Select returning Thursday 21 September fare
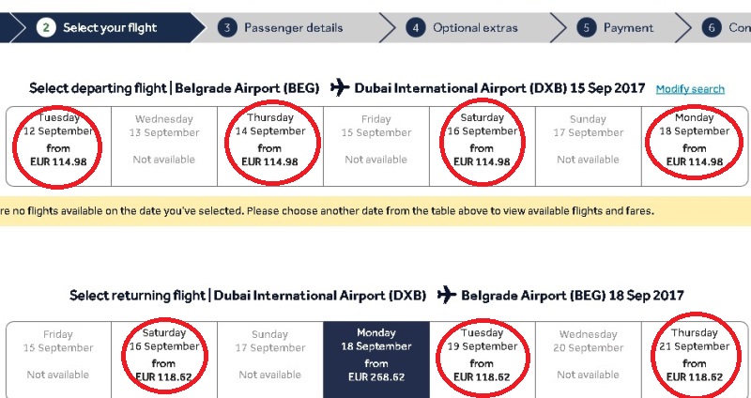Viewport: 751px width, 398px height. pos(695,356)
